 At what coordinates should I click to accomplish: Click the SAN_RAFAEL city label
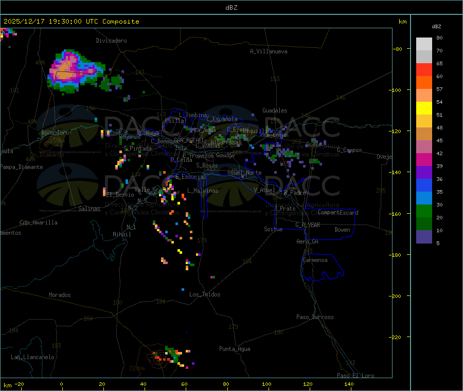(x=189, y=140)
